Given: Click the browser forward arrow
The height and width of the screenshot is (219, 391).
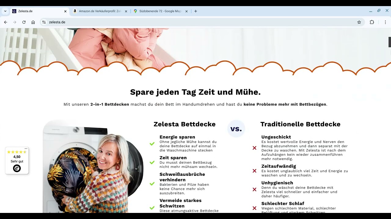Looking at the screenshot, I should [x=15, y=22].
